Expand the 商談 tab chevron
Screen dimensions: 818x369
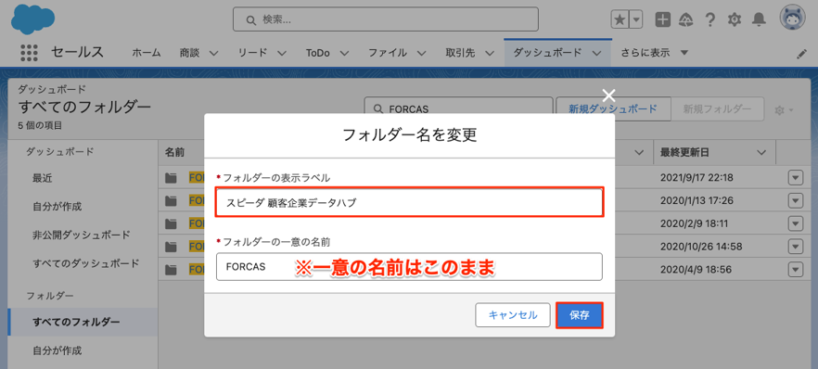coord(213,53)
